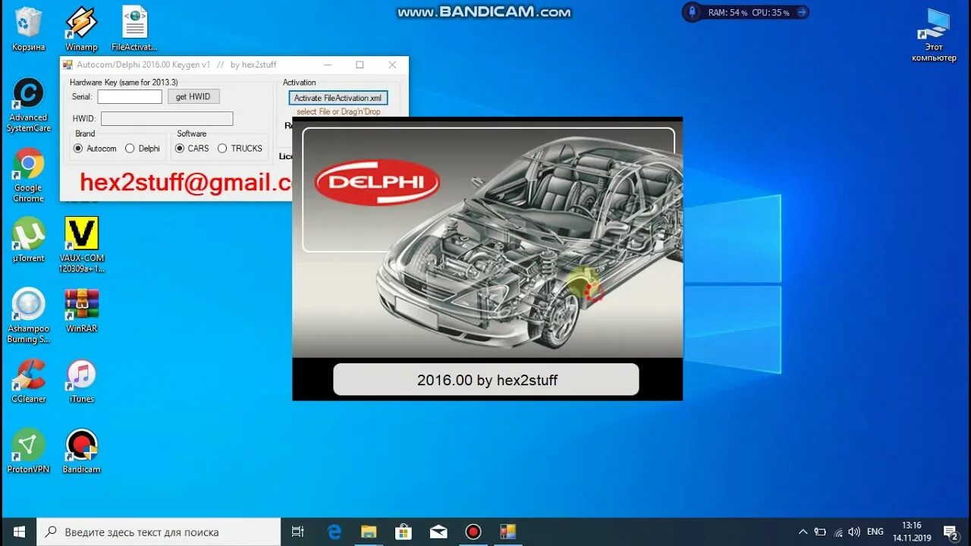Viewport: 971px width, 546px height.
Task: Open the This PC (Этот компьютер) desktop icon
Action: pyautogui.click(x=934, y=35)
